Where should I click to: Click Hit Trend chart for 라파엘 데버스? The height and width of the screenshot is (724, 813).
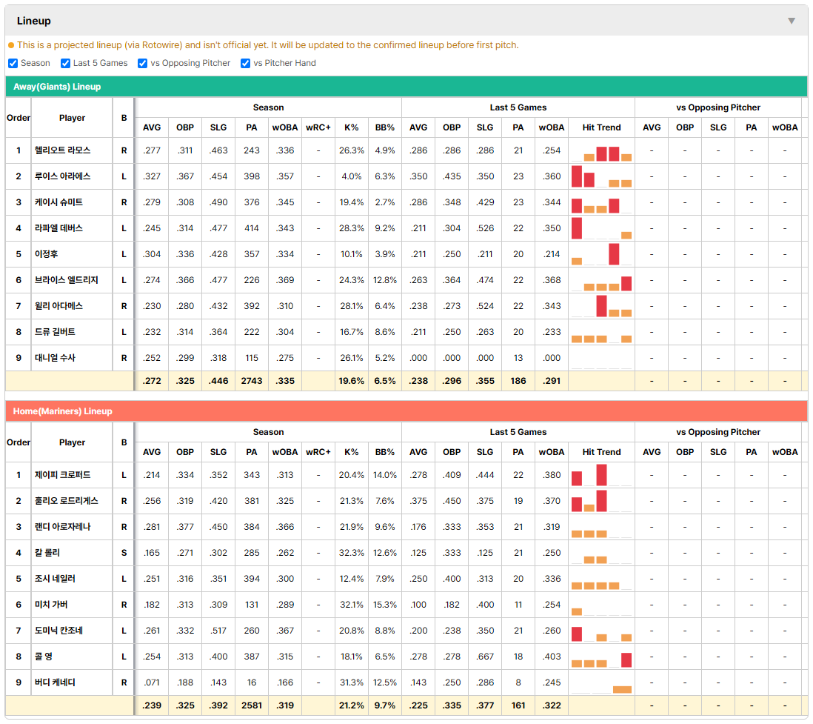click(x=601, y=228)
